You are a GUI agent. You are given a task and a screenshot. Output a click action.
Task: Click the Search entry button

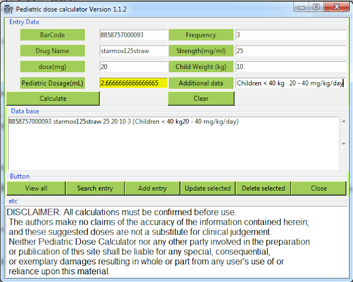point(95,188)
